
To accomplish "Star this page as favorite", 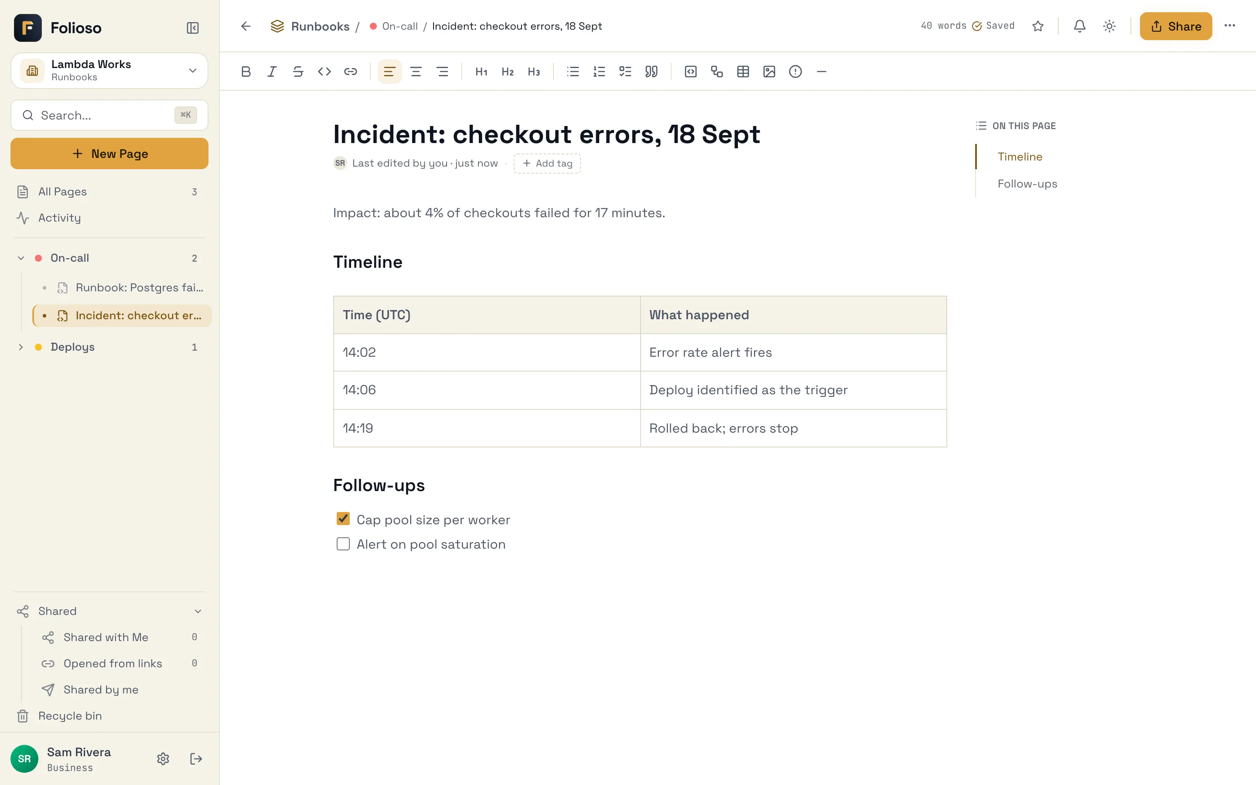I will coord(1038,26).
